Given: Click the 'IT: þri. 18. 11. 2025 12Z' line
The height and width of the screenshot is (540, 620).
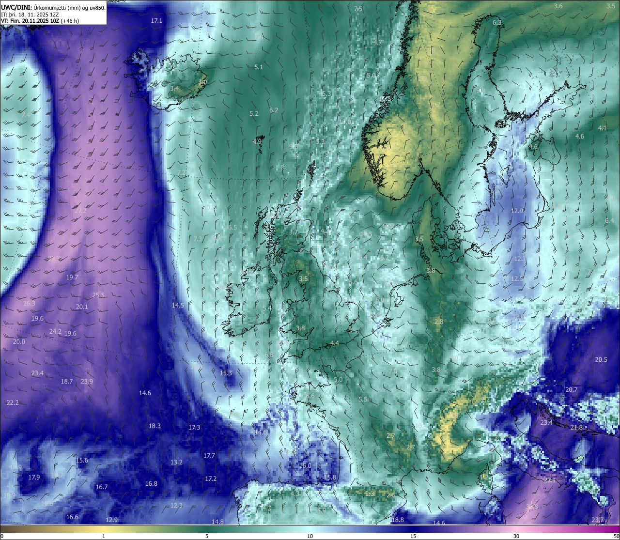Looking at the screenshot, I should [30, 15].
